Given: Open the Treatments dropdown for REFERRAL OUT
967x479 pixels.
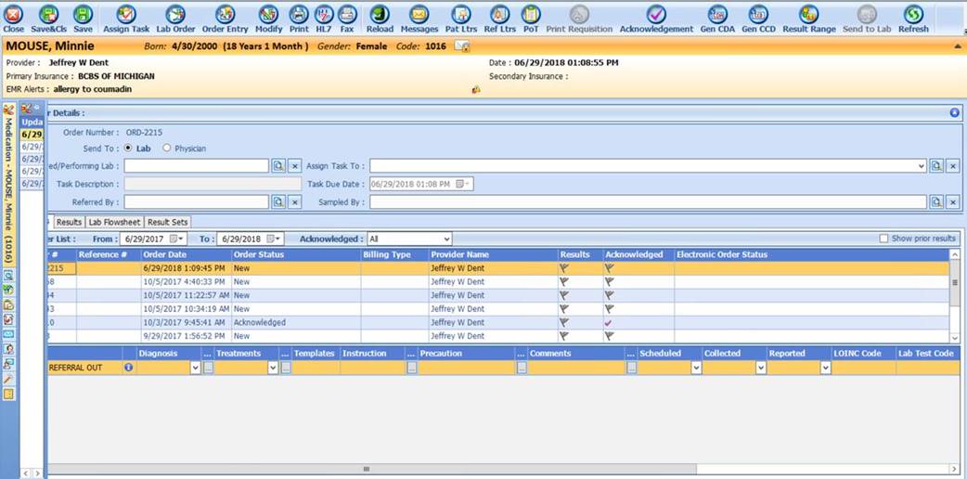Looking at the screenshot, I should click(x=273, y=368).
